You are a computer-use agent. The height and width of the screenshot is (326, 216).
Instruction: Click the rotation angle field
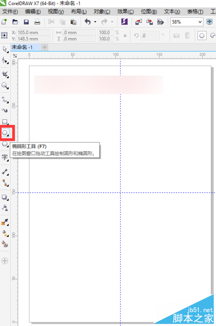(150, 35)
